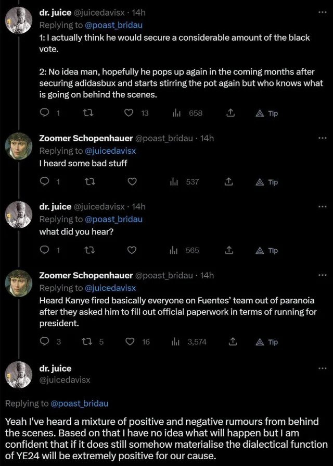Reply to the 'what did you hear?' tweet
The height and width of the screenshot is (466, 333).
pyautogui.click(x=44, y=250)
